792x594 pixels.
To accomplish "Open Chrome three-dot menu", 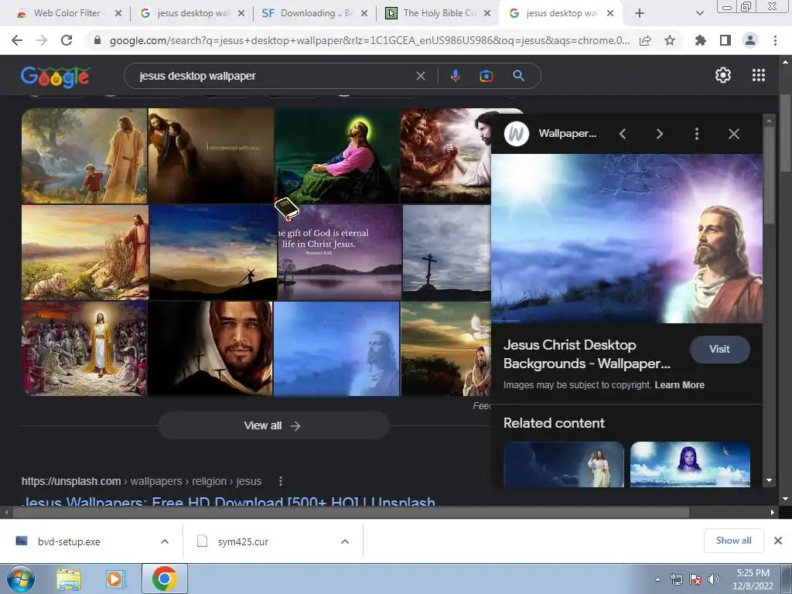I will [775, 40].
